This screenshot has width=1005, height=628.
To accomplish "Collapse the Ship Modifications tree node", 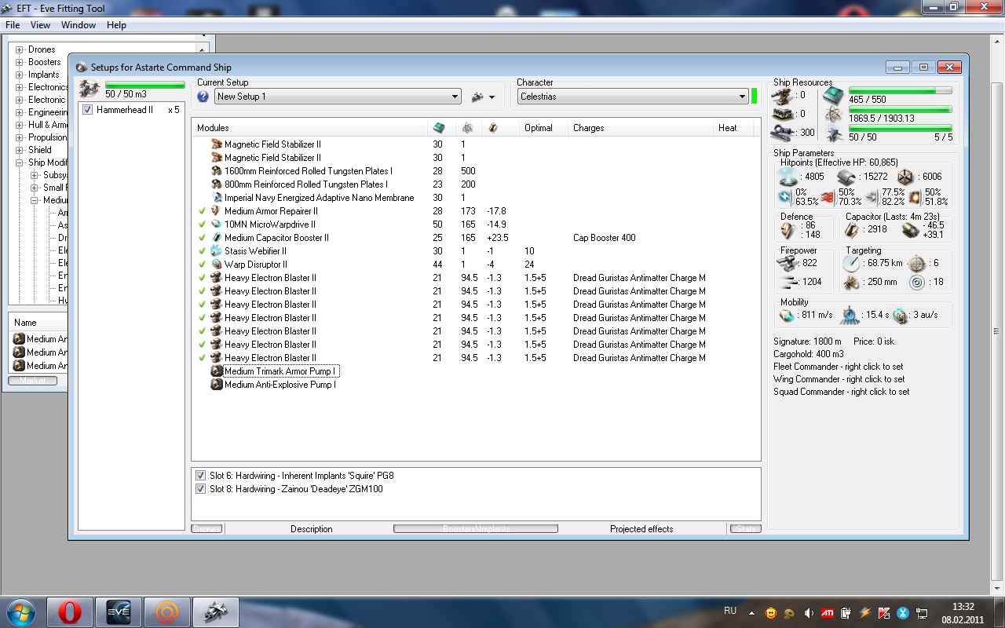I will point(20,162).
